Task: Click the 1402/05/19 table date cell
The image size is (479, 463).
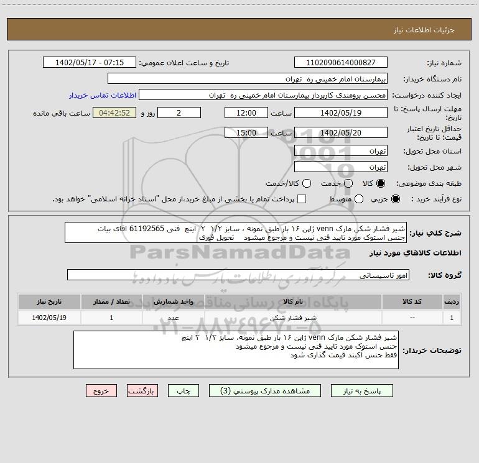Action: (49, 318)
